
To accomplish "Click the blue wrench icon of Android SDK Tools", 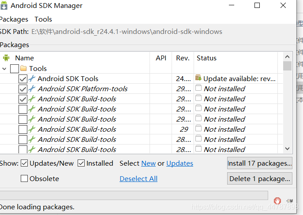I will pos(32,78).
